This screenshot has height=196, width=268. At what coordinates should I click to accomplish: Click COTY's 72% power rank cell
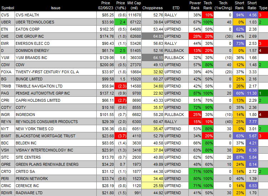pos(195,107)
